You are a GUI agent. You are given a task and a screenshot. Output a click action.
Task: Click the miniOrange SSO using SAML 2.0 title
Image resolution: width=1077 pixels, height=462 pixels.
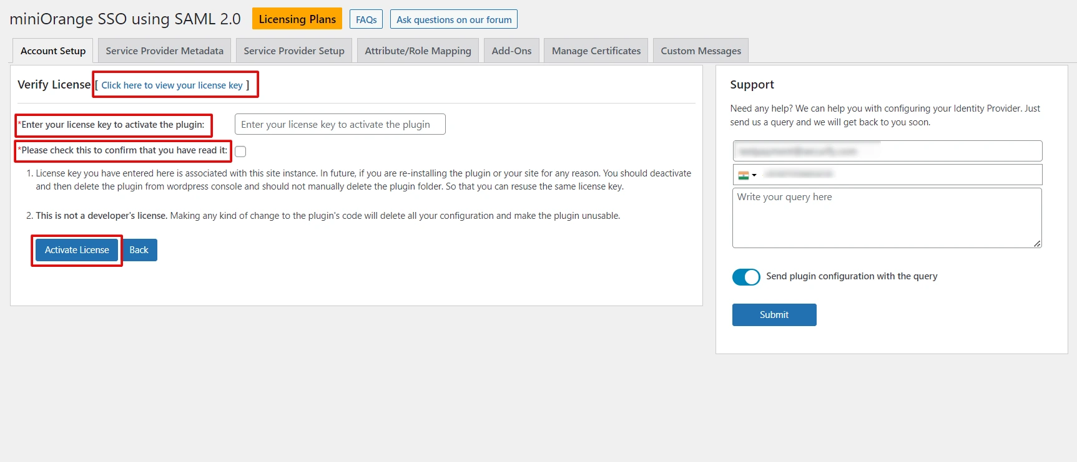coord(125,19)
